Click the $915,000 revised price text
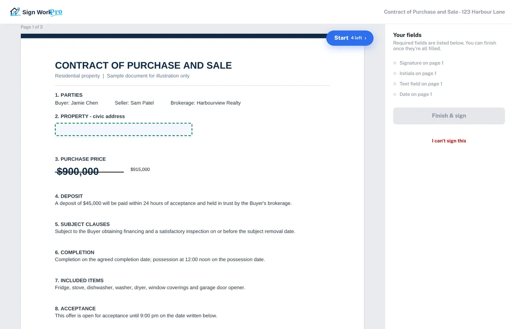The height and width of the screenshot is (329, 513). coord(140,169)
